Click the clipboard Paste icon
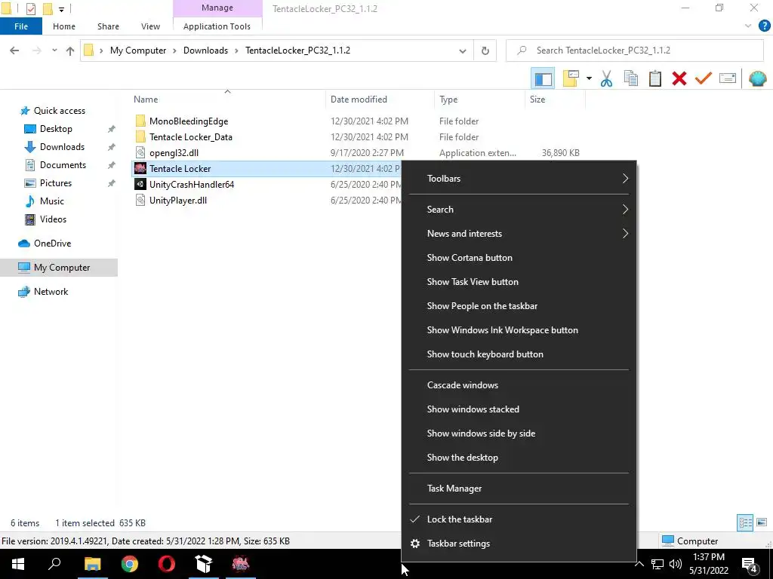The height and width of the screenshot is (579, 773). pos(655,78)
